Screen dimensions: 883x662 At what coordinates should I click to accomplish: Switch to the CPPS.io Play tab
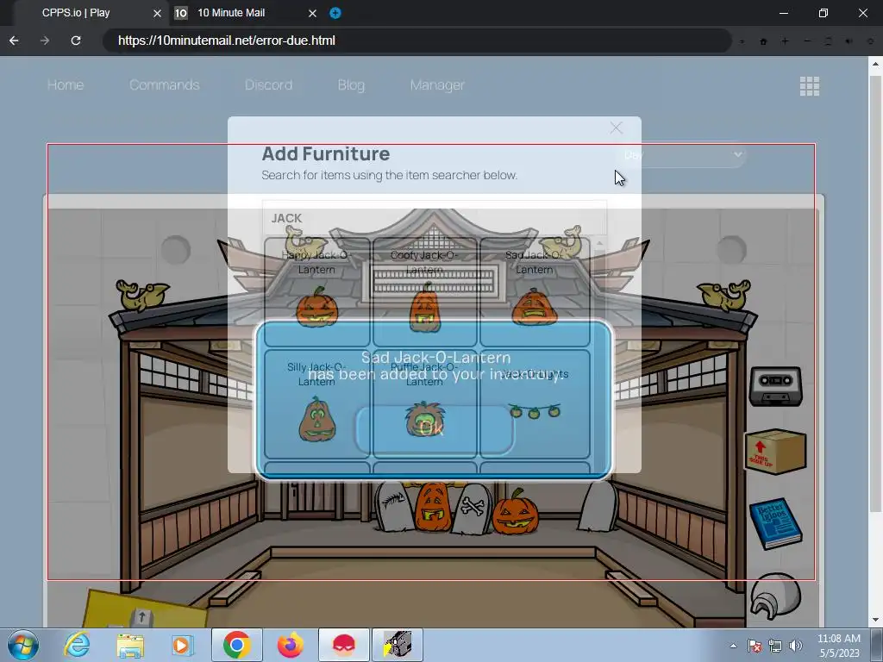[x=76, y=13]
